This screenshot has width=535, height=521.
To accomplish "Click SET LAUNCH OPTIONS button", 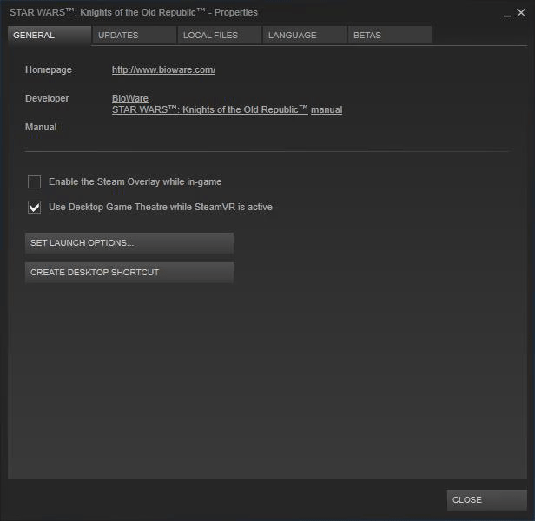I will 129,243.
